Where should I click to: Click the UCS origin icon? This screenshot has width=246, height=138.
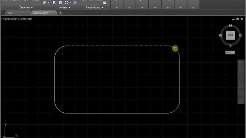click(x=4, y=137)
